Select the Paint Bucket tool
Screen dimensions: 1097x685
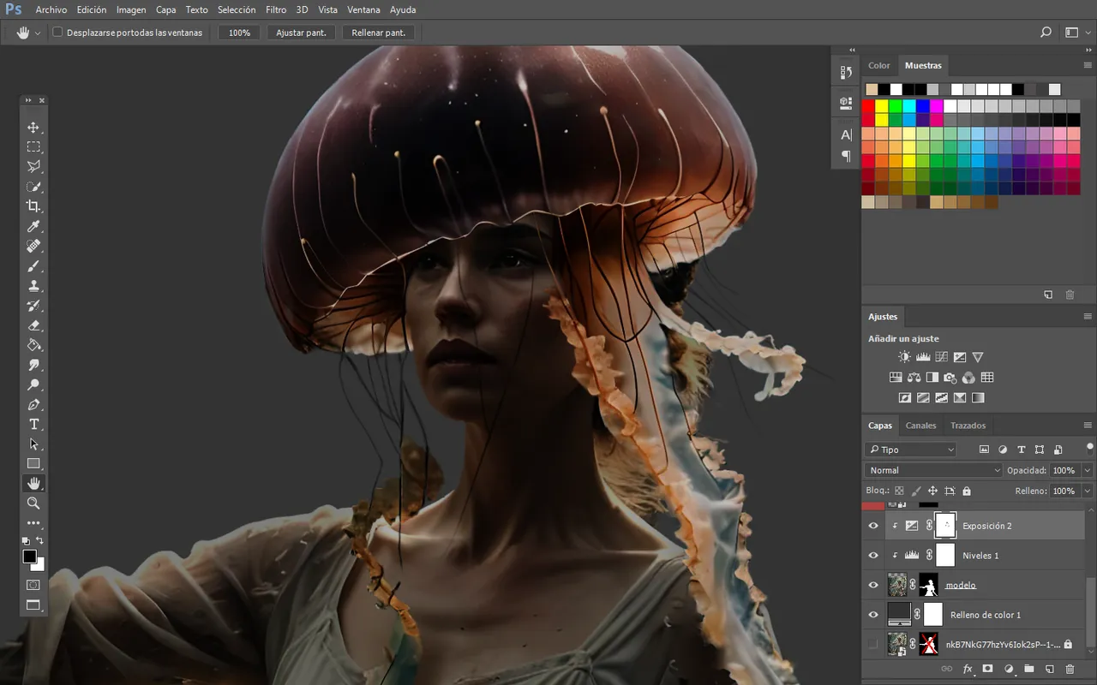pyautogui.click(x=33, y=345)
